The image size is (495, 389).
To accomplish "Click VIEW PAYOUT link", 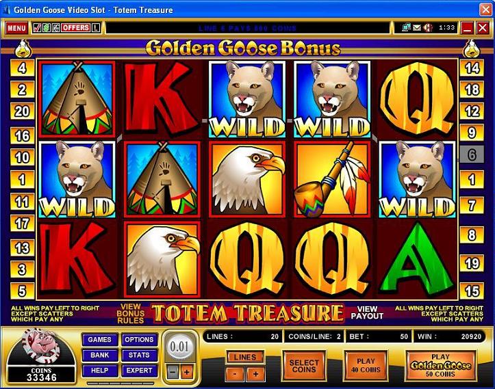I will click(x=367, y=312).
